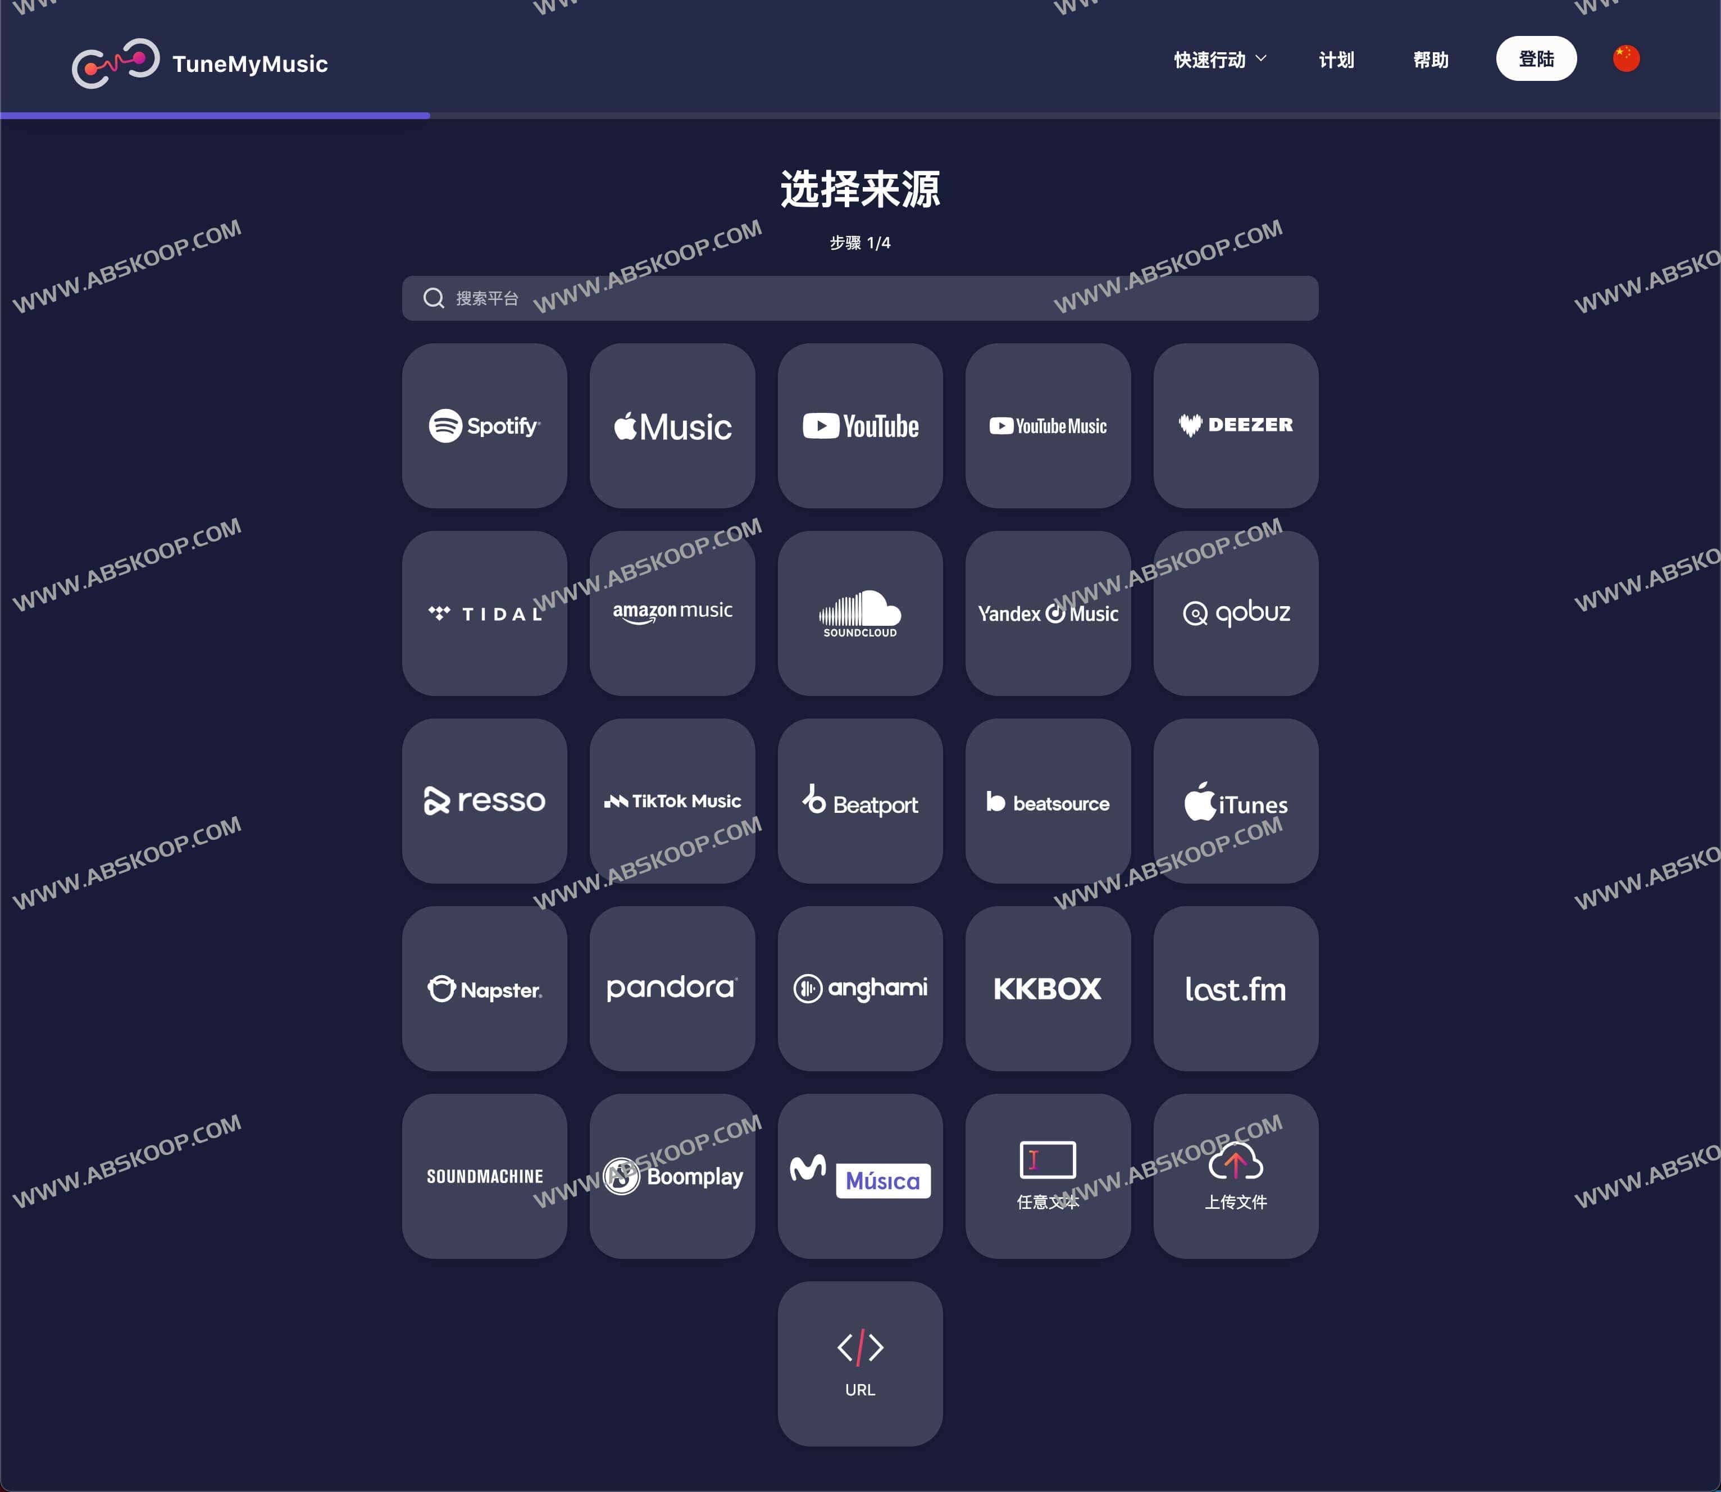Pick Amazon Music as the source
1721x1492 pixels.
click(672, 613)
